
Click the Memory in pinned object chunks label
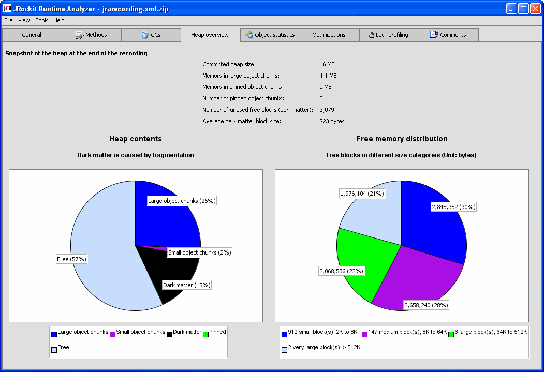243,87
